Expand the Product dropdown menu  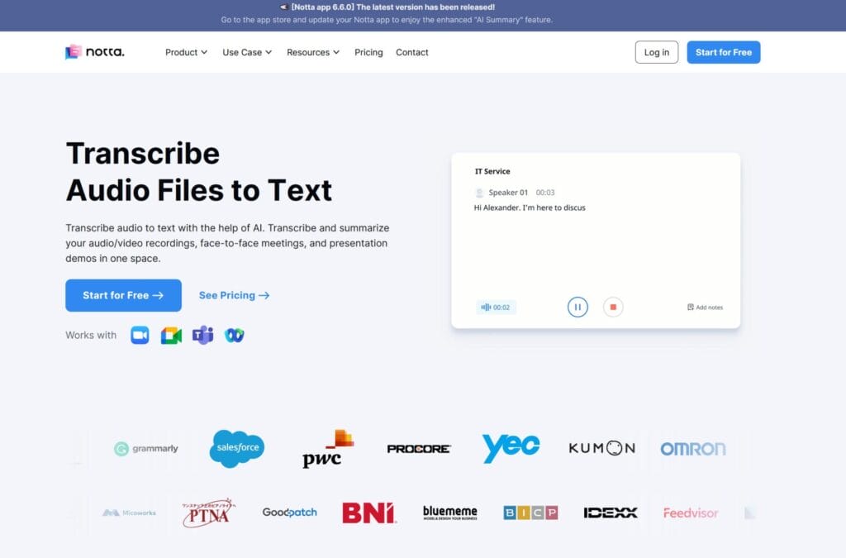(x=185, y=52)
